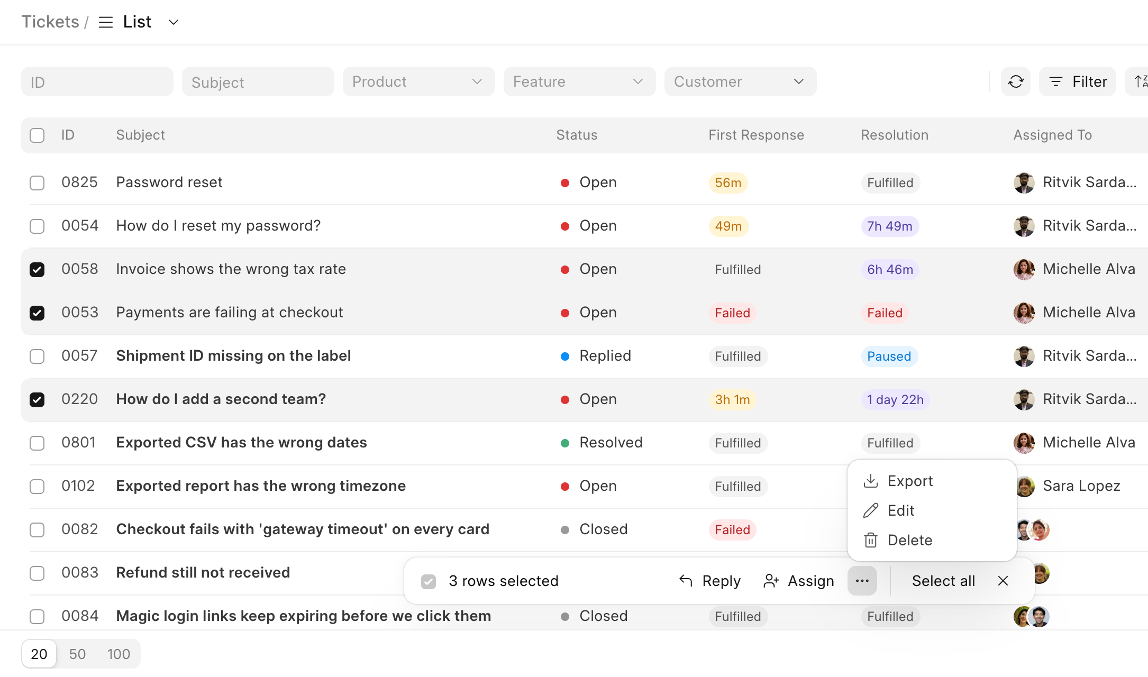This screenshot has height=677, width=1148.
Task: Click the Assign button
Action: click(799, 581)
